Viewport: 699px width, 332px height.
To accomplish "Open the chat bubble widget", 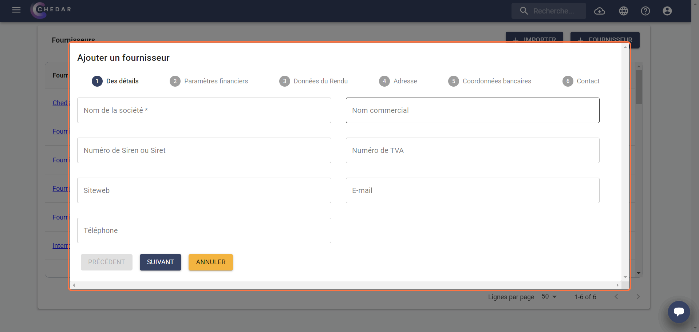I will click(x=679, y=312).
